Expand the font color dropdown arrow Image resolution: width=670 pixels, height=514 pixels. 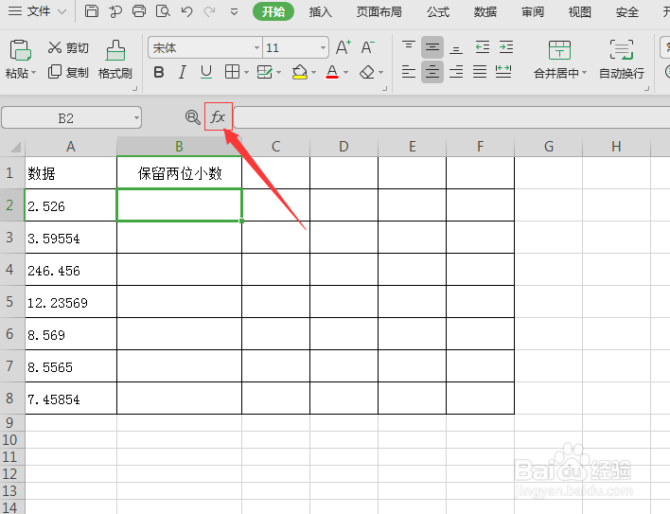(x=345, y=72)
